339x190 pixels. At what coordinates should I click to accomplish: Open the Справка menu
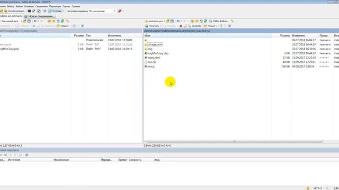click(76, 6)
